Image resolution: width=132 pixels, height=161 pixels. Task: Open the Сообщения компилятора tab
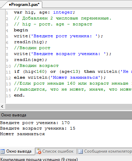pos(105,151)
